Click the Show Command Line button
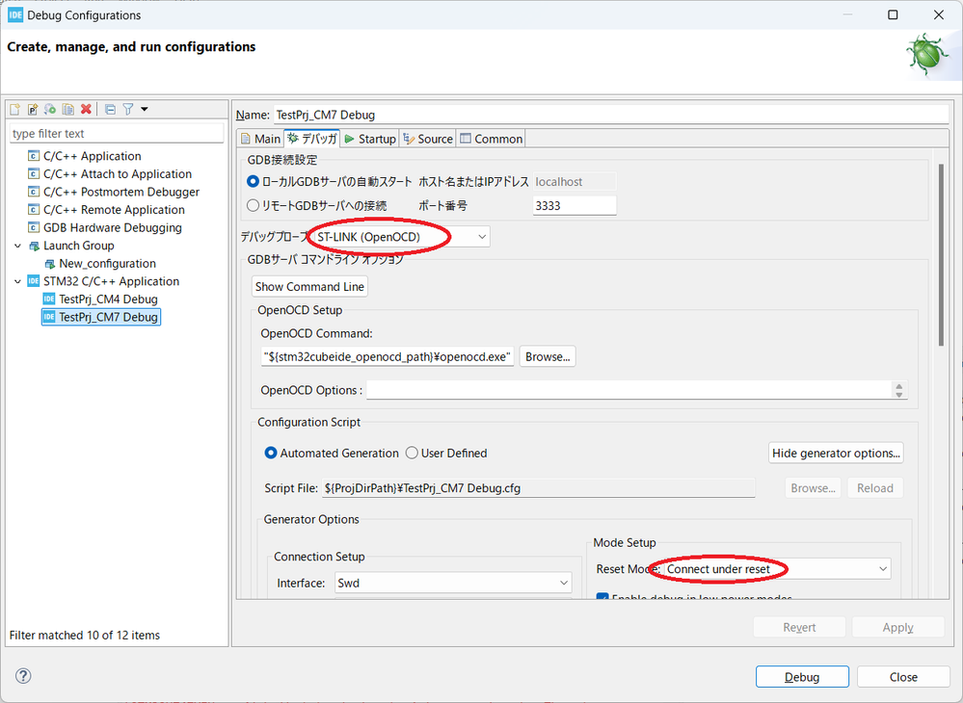Screen dimensions: 963x703 click(310, 287)
